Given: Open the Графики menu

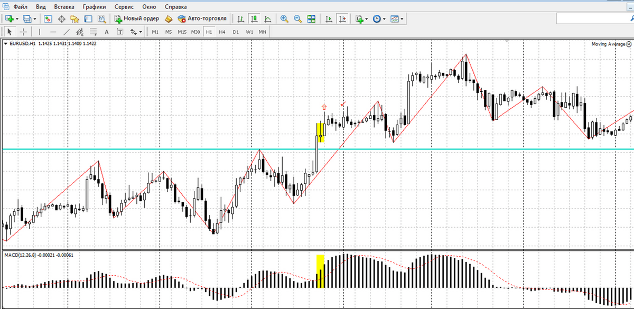Looking at the screenshot, I should (x=94, y=7).
